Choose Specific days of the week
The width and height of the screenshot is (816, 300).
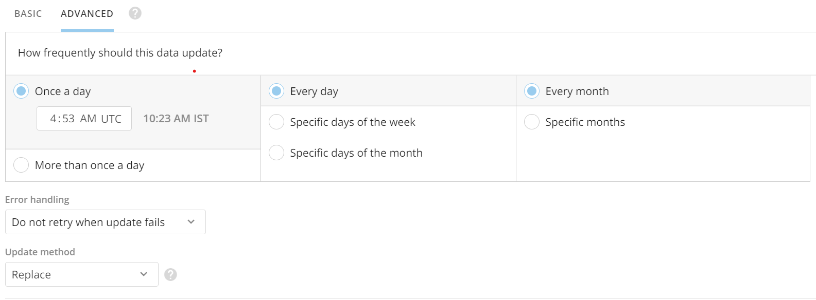[276, 122]
